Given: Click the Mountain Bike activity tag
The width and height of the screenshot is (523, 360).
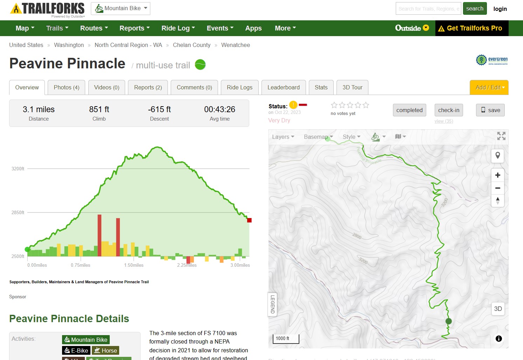Looking at the screenshot, I should (86, 340).
